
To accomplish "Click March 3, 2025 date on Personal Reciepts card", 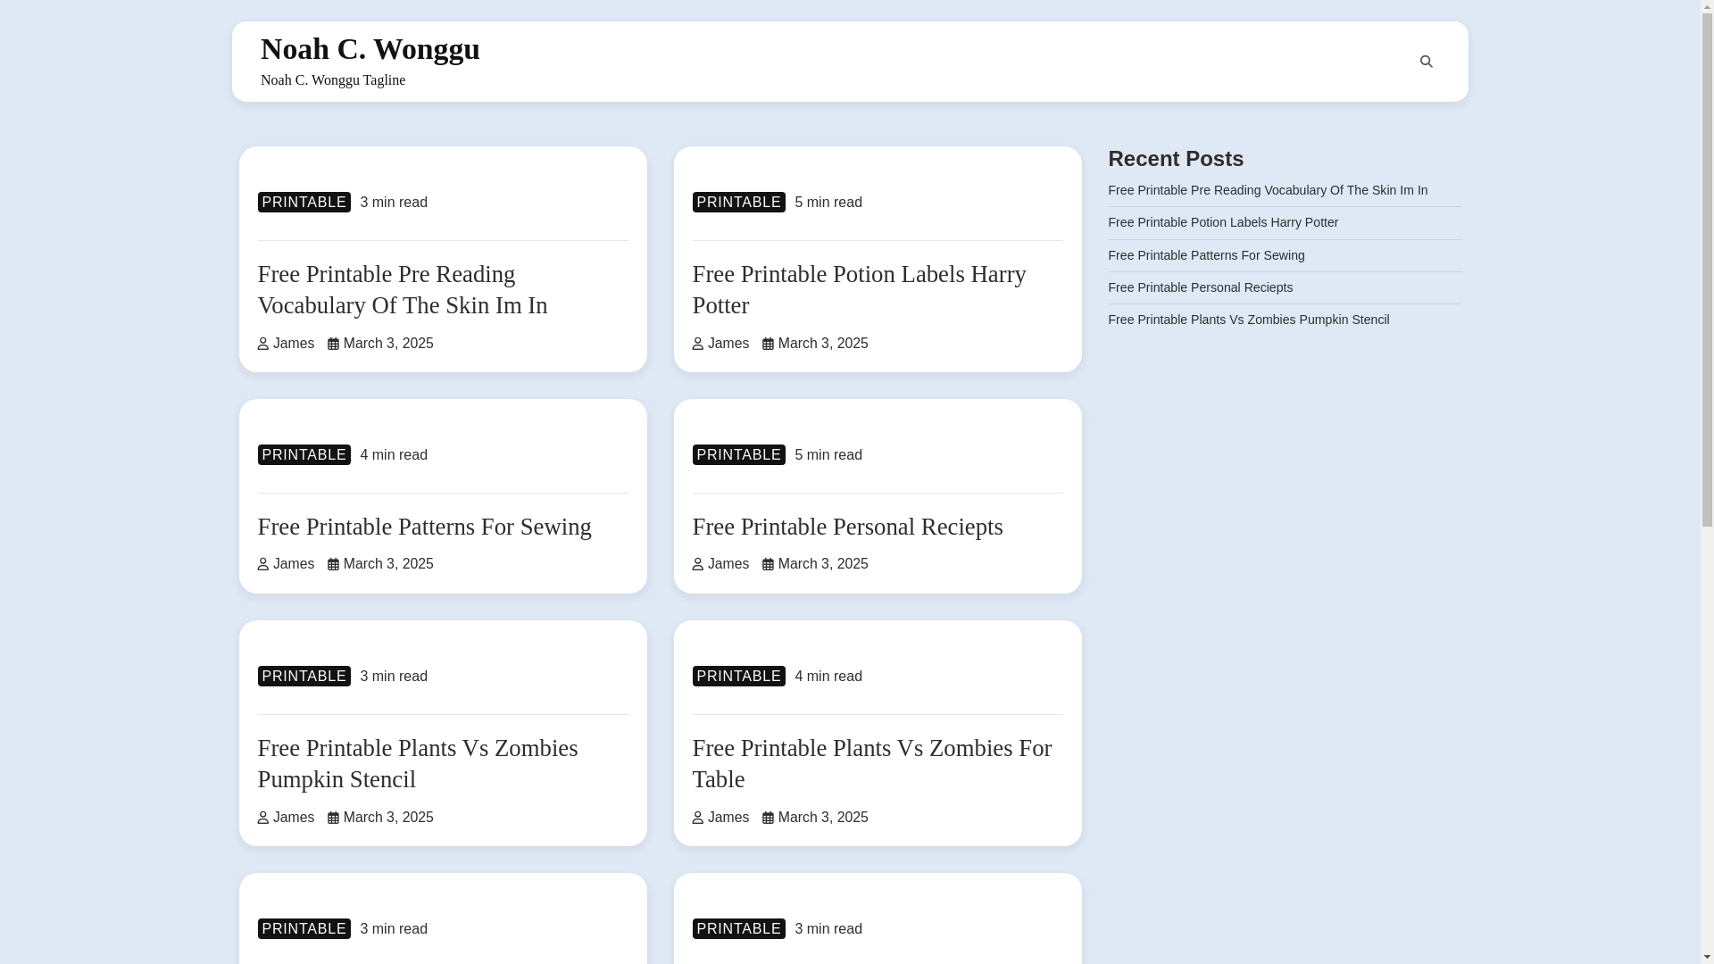I will click(x=822, y=564).
